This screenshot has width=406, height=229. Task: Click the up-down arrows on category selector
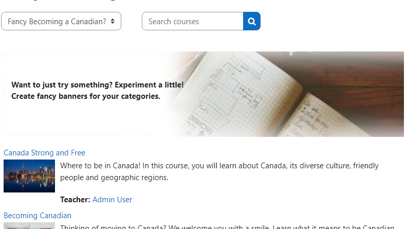tap(113, 22)
